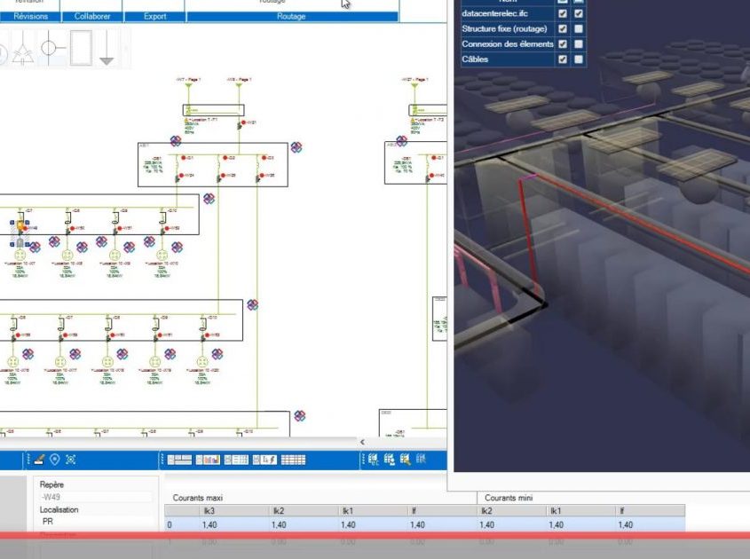Open the Ik short-circuit view icon
This screenshot has width=750, height=559.
[x=264, y=460]
